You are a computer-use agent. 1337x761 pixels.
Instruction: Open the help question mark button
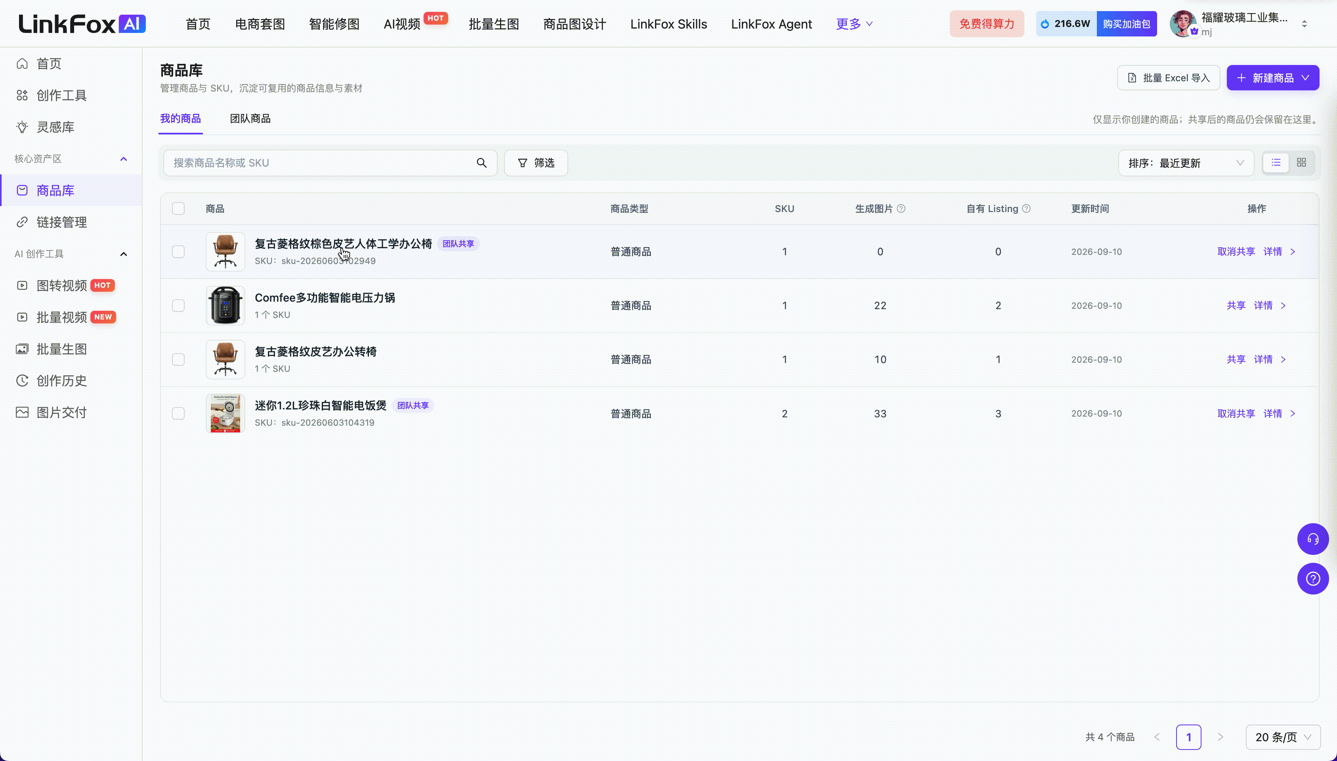[x=1312, y=579]
